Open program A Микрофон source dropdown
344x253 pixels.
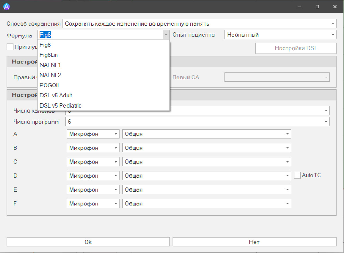tap(93, 134)
